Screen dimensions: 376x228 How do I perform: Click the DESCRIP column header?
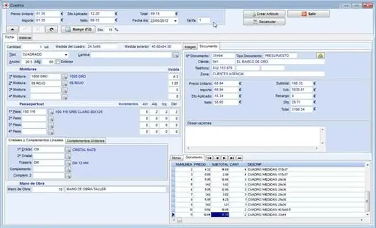point(255,165)
